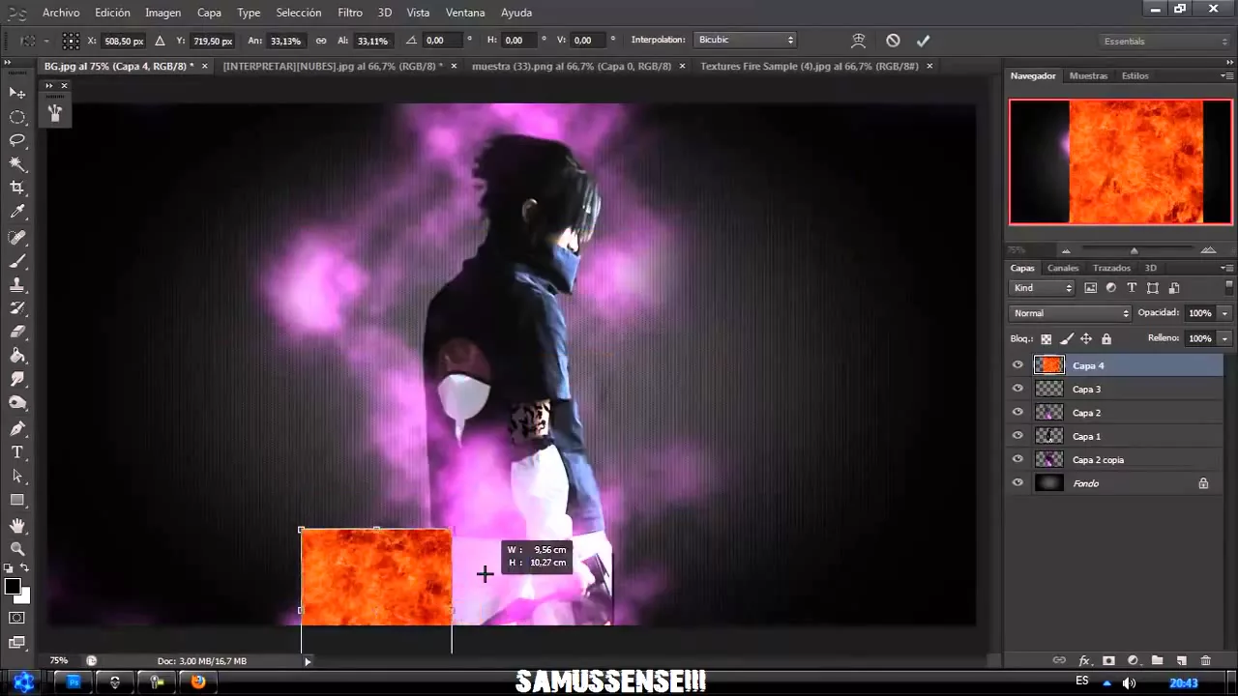The image size is (1238, 696).
Task: Add a layer style with fx
Action: (1084, 661)
